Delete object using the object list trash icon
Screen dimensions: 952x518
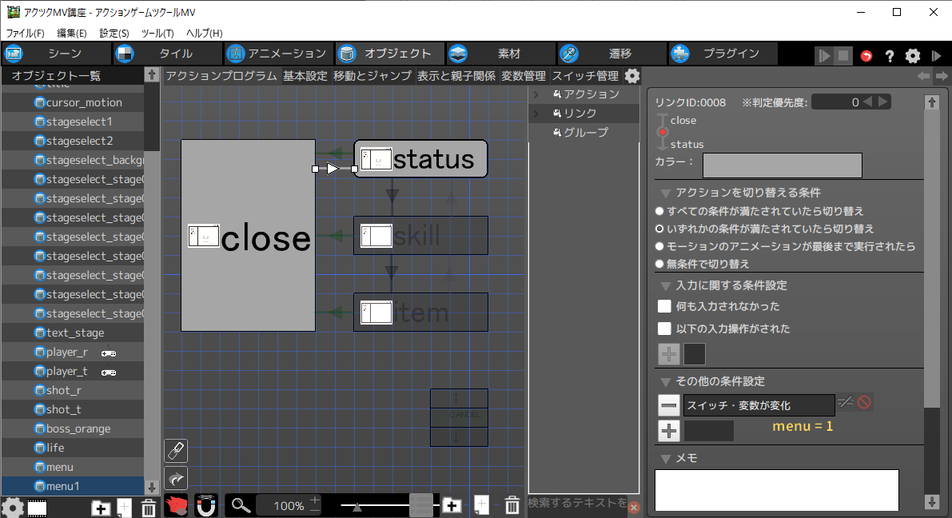point(149,508)
